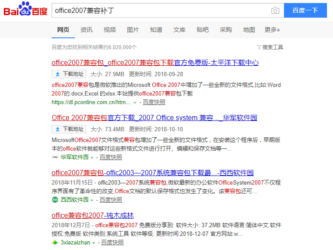Expand dropdown arrow beside 3xiazaizhan
The image size is (333, 250).
[x=93, y=243]
